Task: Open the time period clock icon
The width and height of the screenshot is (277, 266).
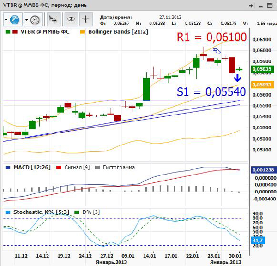Action: click(35, 20)
